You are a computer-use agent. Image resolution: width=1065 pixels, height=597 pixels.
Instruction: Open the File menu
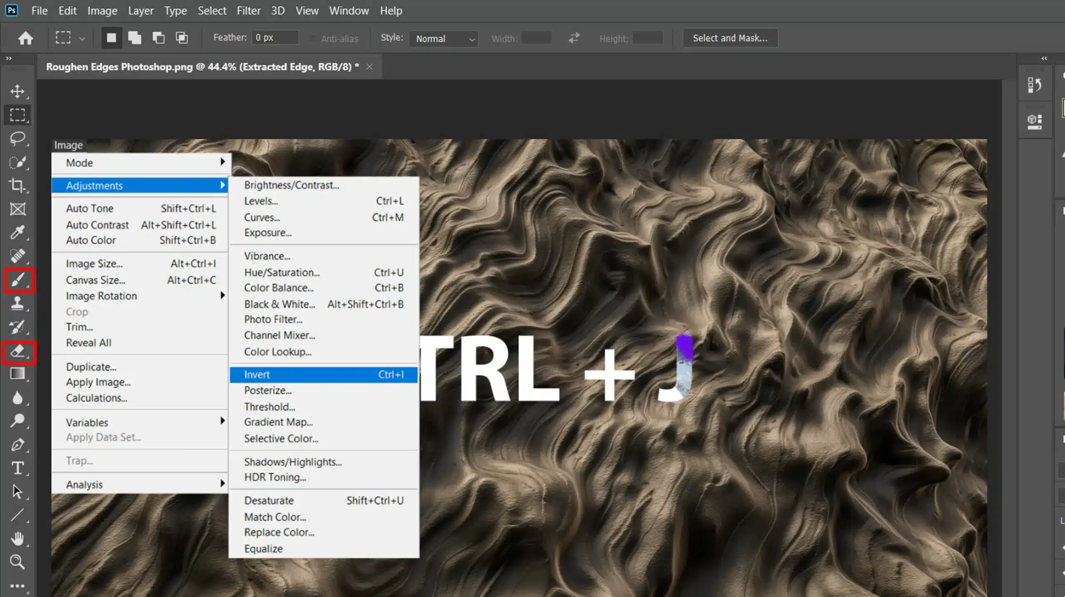40,10
